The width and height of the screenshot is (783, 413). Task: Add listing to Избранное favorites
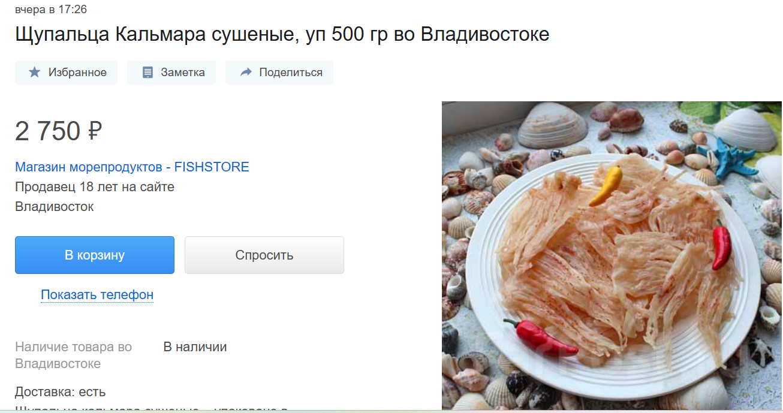click(x=67, y=73)
